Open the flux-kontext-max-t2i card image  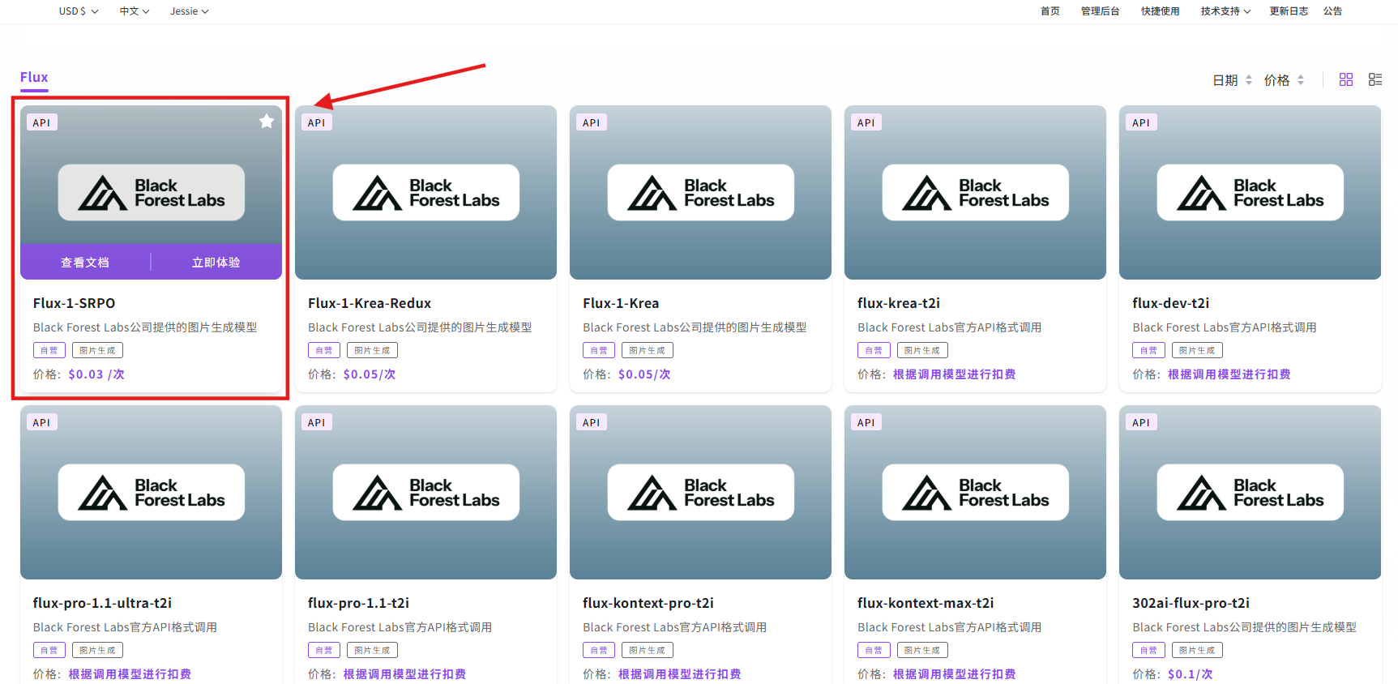975,493
